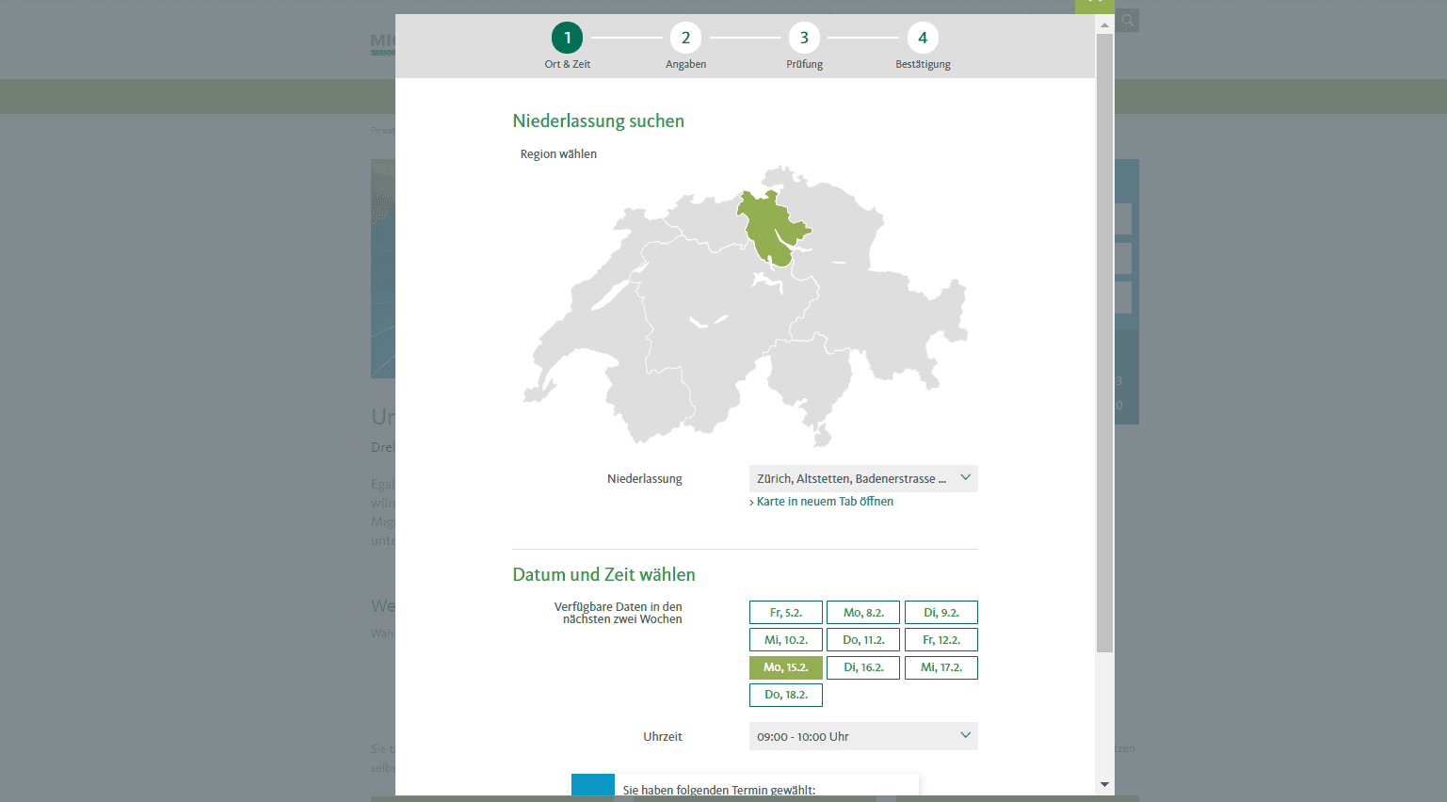The width and height of the screenshot is (1447, 802).
Task: Choose the date Fr, 5.2.
Action: click(785, 613)
